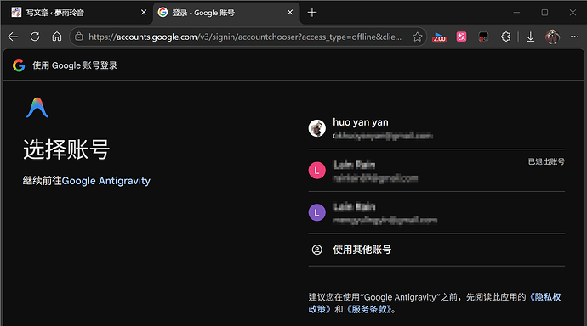Select the signed-out account with pink L avatar

(436, 171)
